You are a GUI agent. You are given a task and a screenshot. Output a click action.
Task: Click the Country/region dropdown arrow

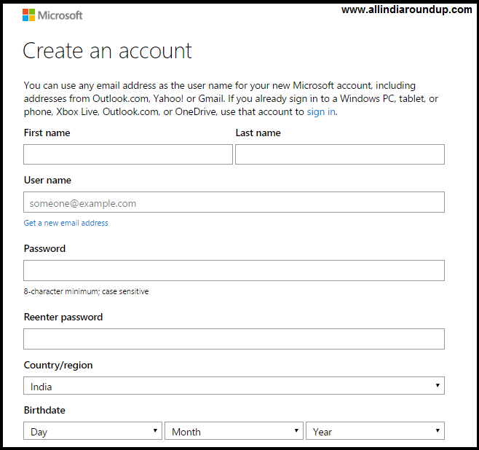click(438, 385)
